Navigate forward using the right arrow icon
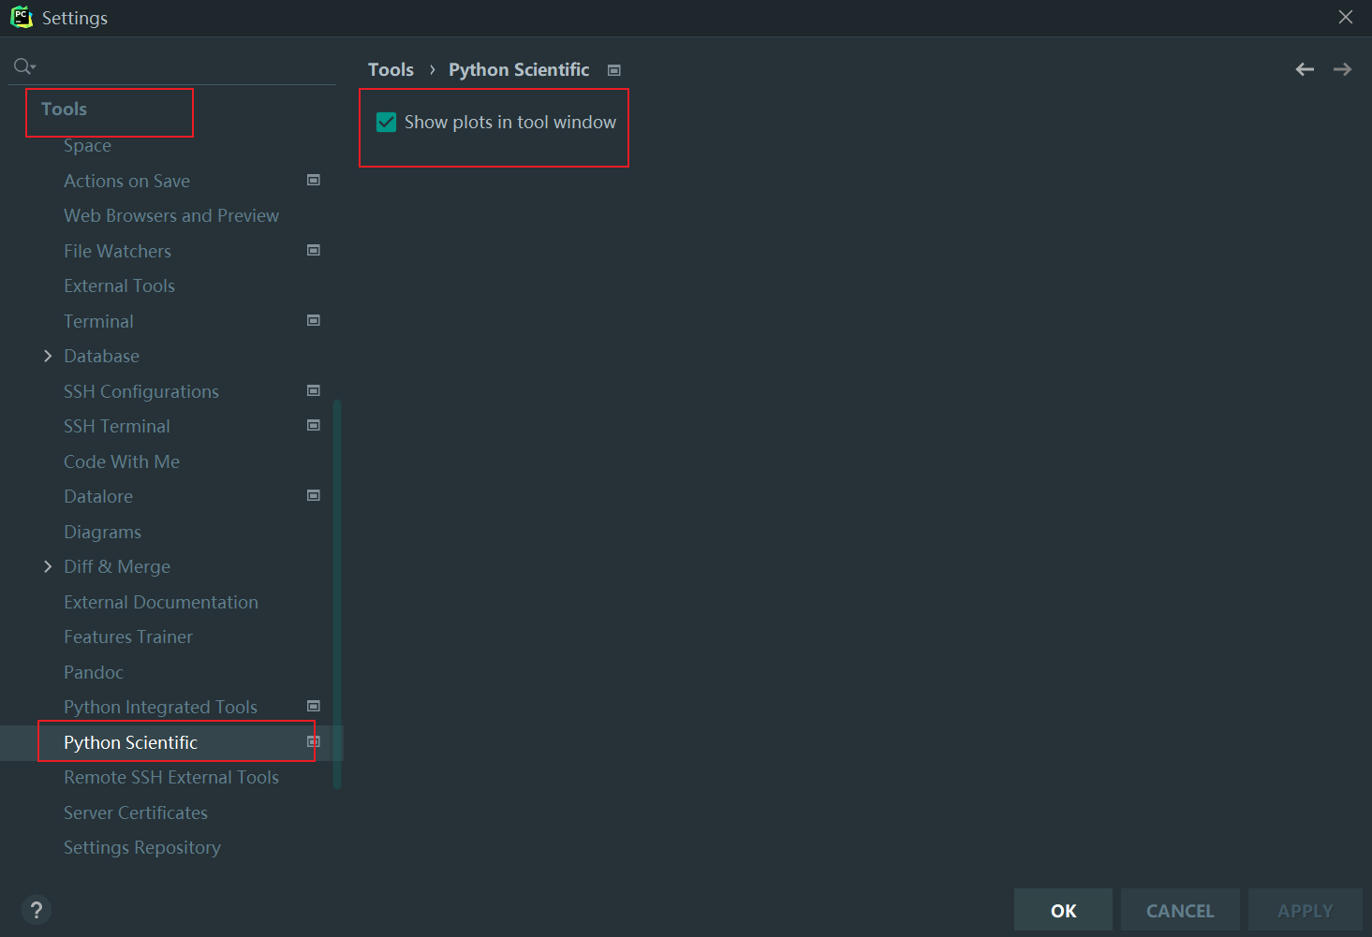The width and height of the screenshot is (1372, 937). tap(1342, 68)
